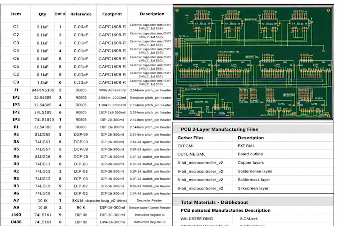340x226 pixels.
Task: Click the 'RI' item cell
Action: pos(16,127)
